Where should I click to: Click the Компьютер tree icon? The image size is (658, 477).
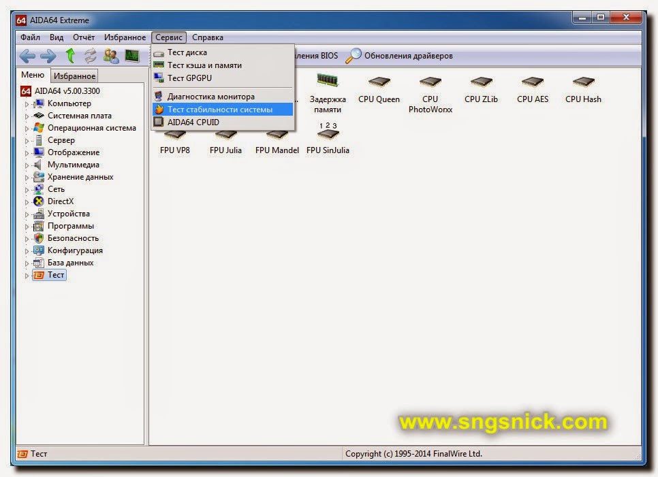point(39,103)
